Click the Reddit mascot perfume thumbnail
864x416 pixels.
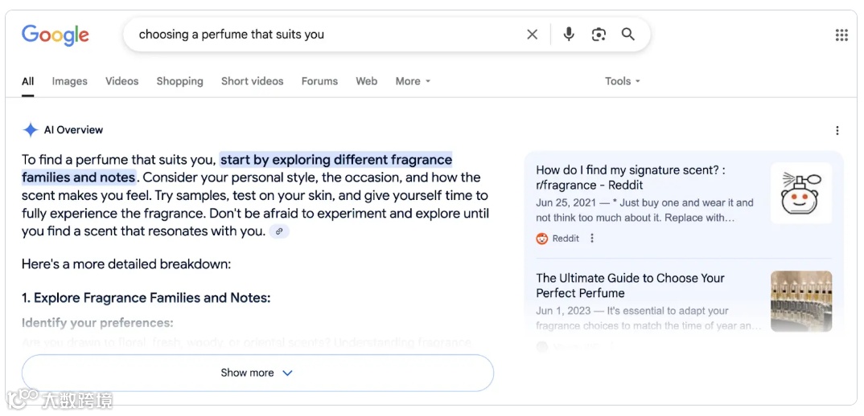pos(801,193)
